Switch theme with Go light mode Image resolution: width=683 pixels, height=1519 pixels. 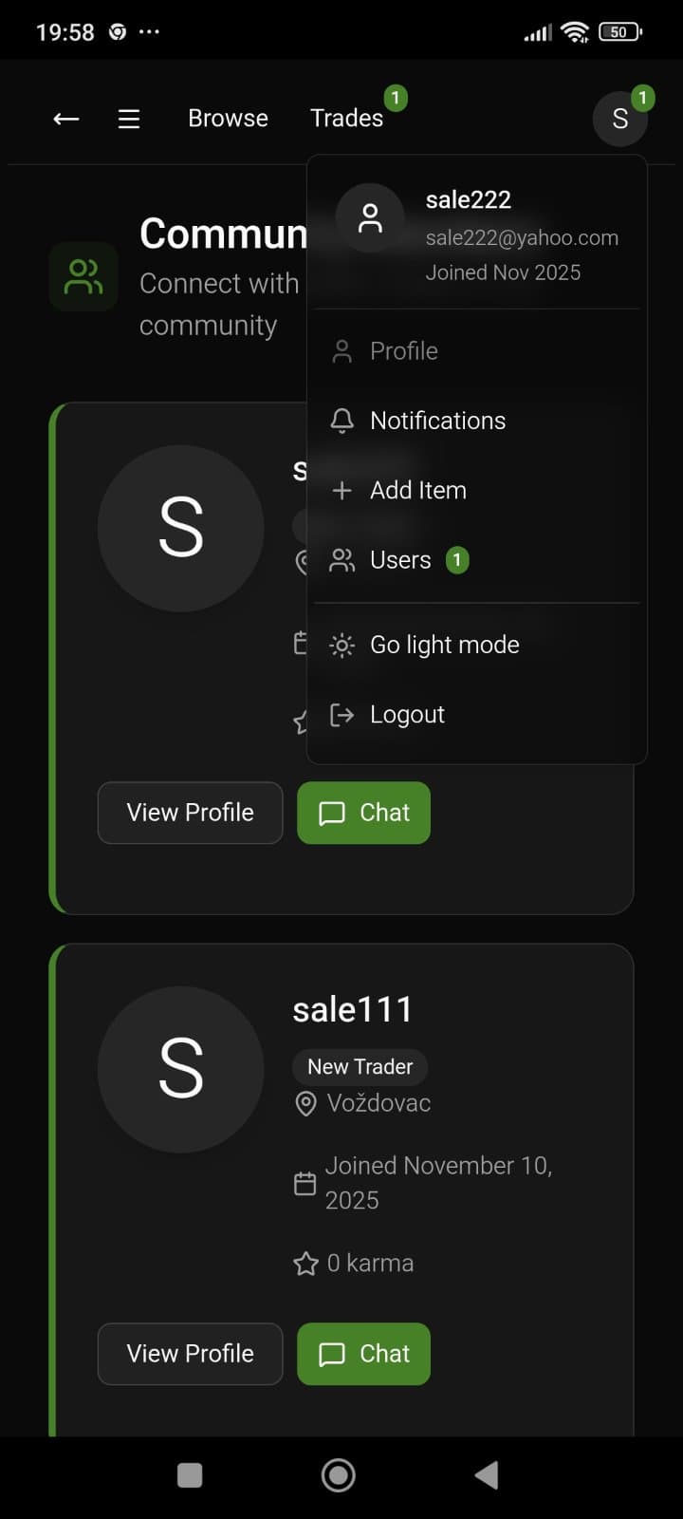pyautogui.click(x=444, y=645)
